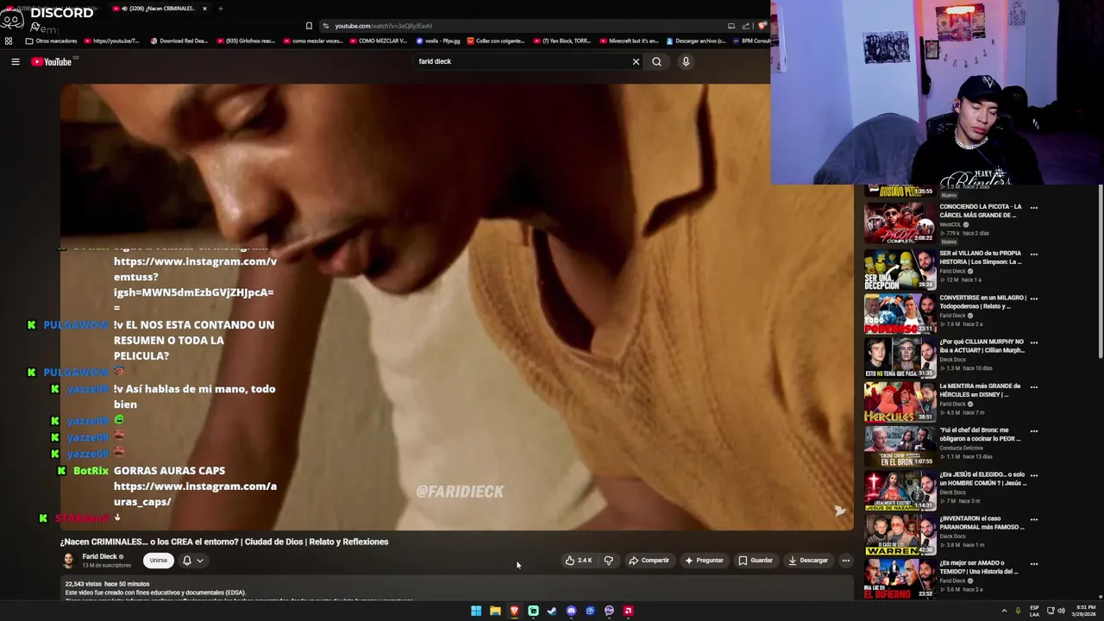Start voice search with microphone icon
The image size is (1104, 621).
click(x=686, y=61)
